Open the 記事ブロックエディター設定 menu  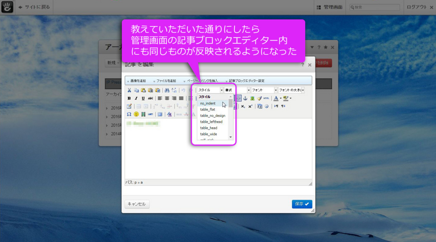click(245, 81)
